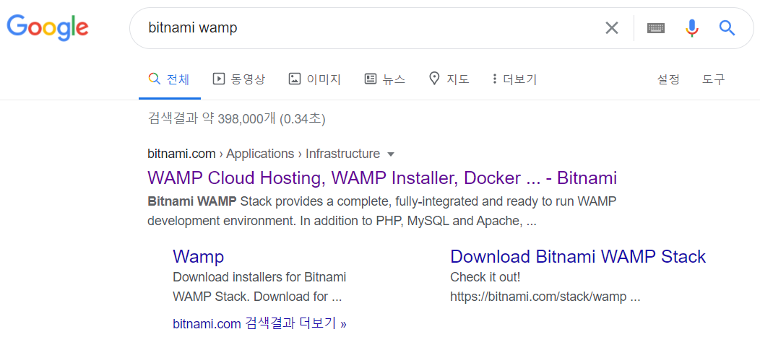Clear the search query with X icon
The width and height of the screenshot is (760, 350).
pyautogui.click(x=612, y=28)
